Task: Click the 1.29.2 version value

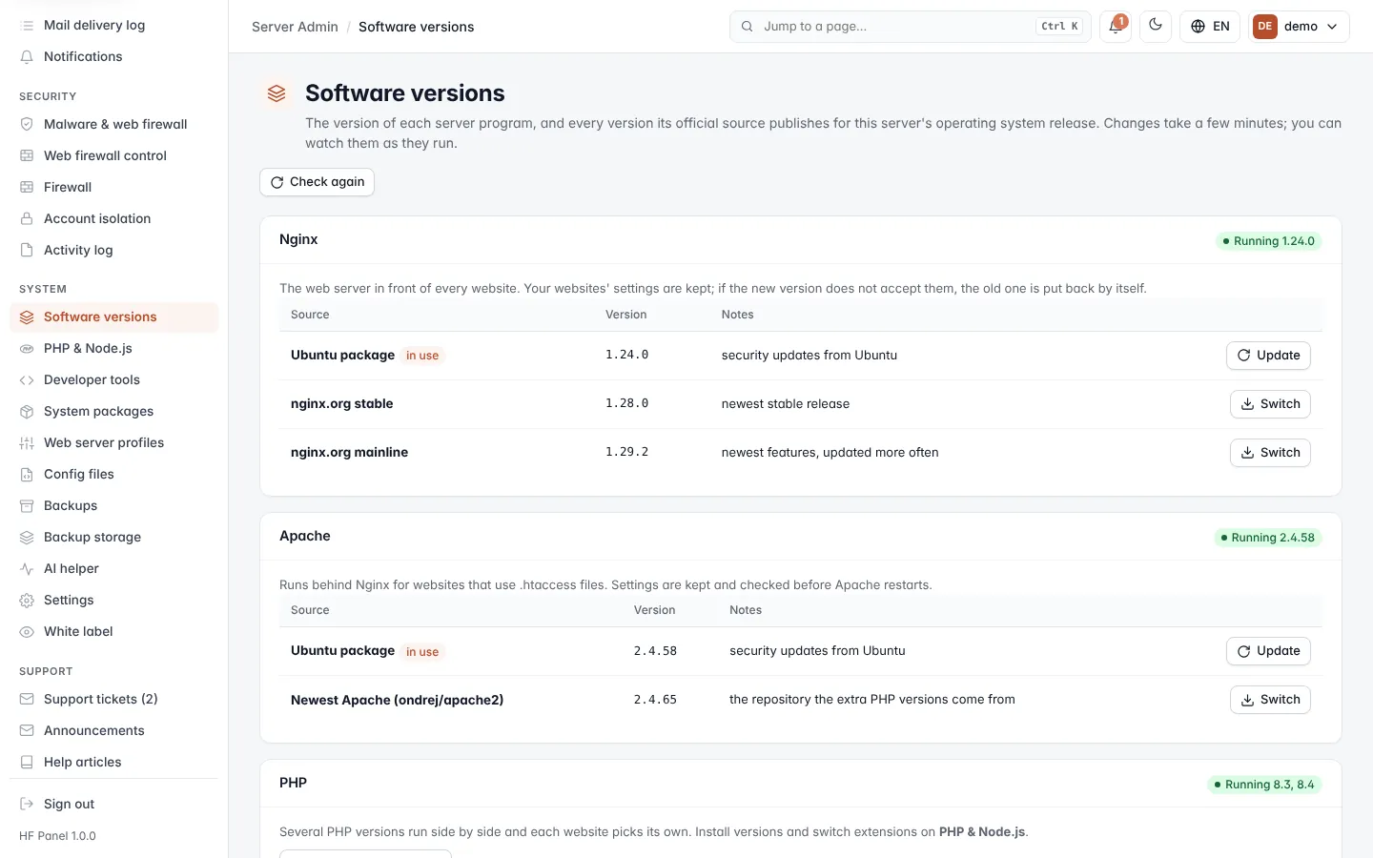Action: (x=627, y=453)
